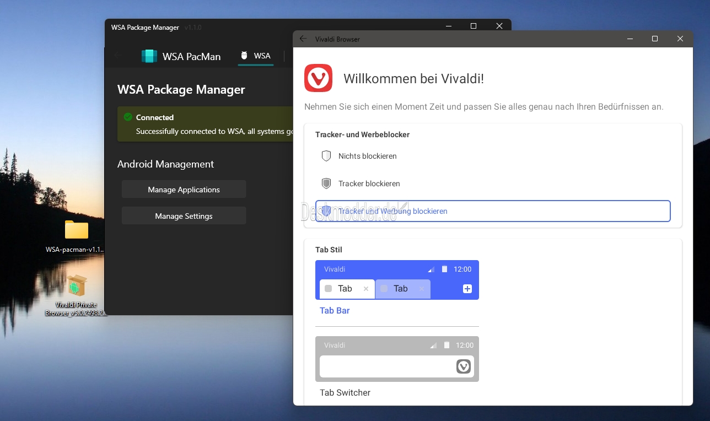Click Vivaldi icon in Tab Switcher preview
Image resolution: width=710 pixels, height=421 pixels.
pyautogui.click(x=464, y=366)
